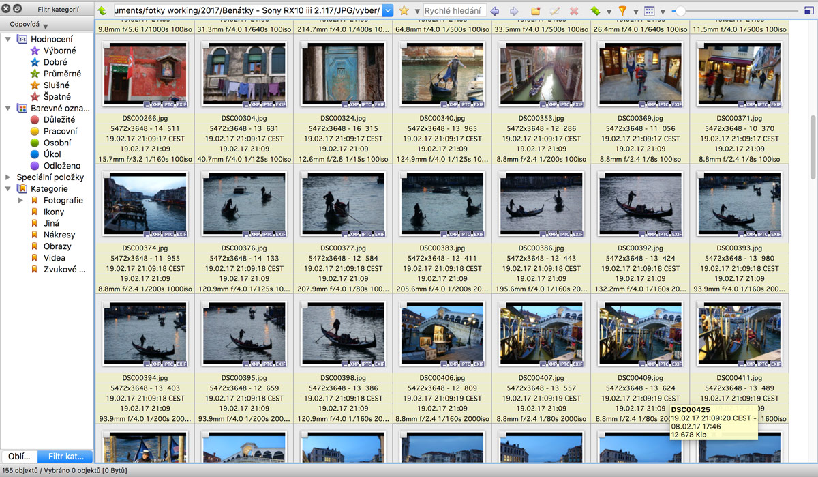Click the orange filter funnel icon
Viewport: 818px width, 477px height.
pyautogui.click(x=622, y=11)
